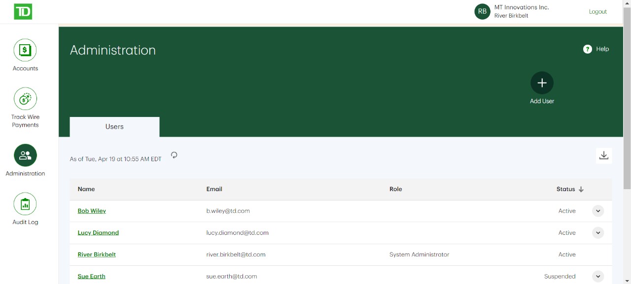Download the users list

tap(603, 156)
